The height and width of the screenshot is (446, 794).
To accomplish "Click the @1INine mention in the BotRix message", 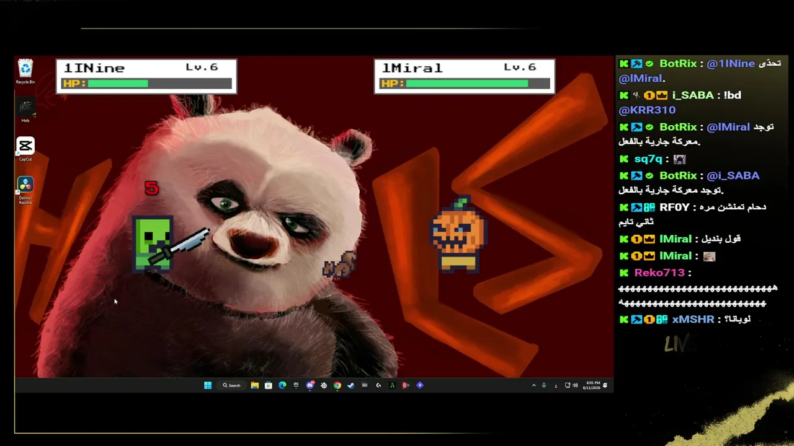I will pyautogui.click(x=731, y=63).
